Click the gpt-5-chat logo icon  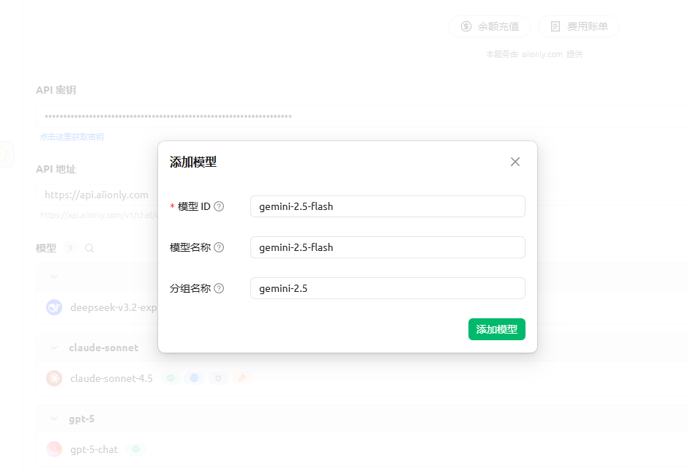tap(54, 449)
